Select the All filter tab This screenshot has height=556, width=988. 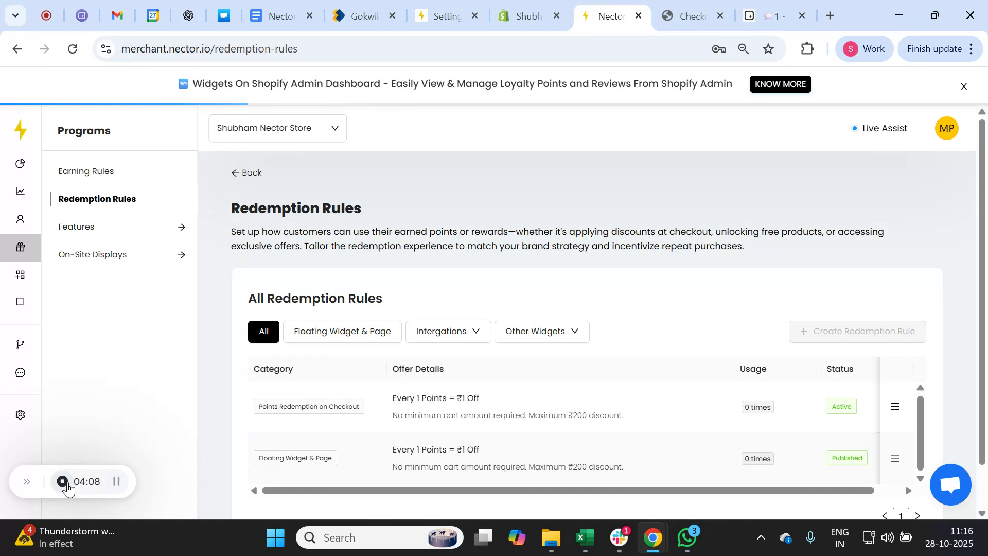click(263, 332)
